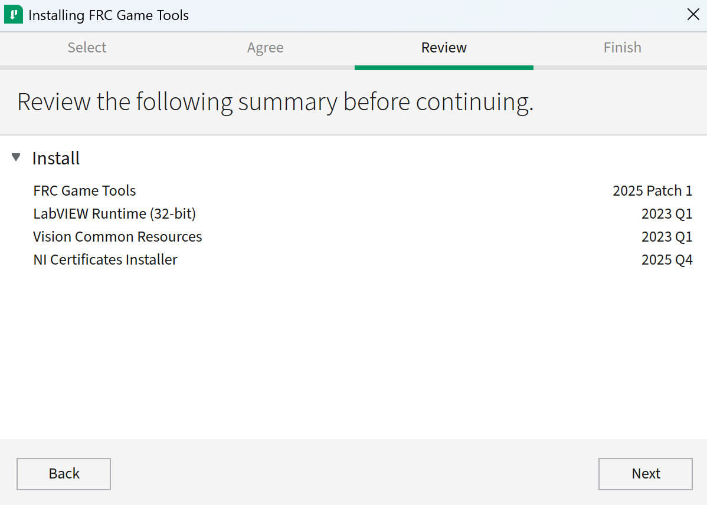This screenshot has height=505, width=707.
Task: Click the Next button to continue
Action: [x=645, y=474]
